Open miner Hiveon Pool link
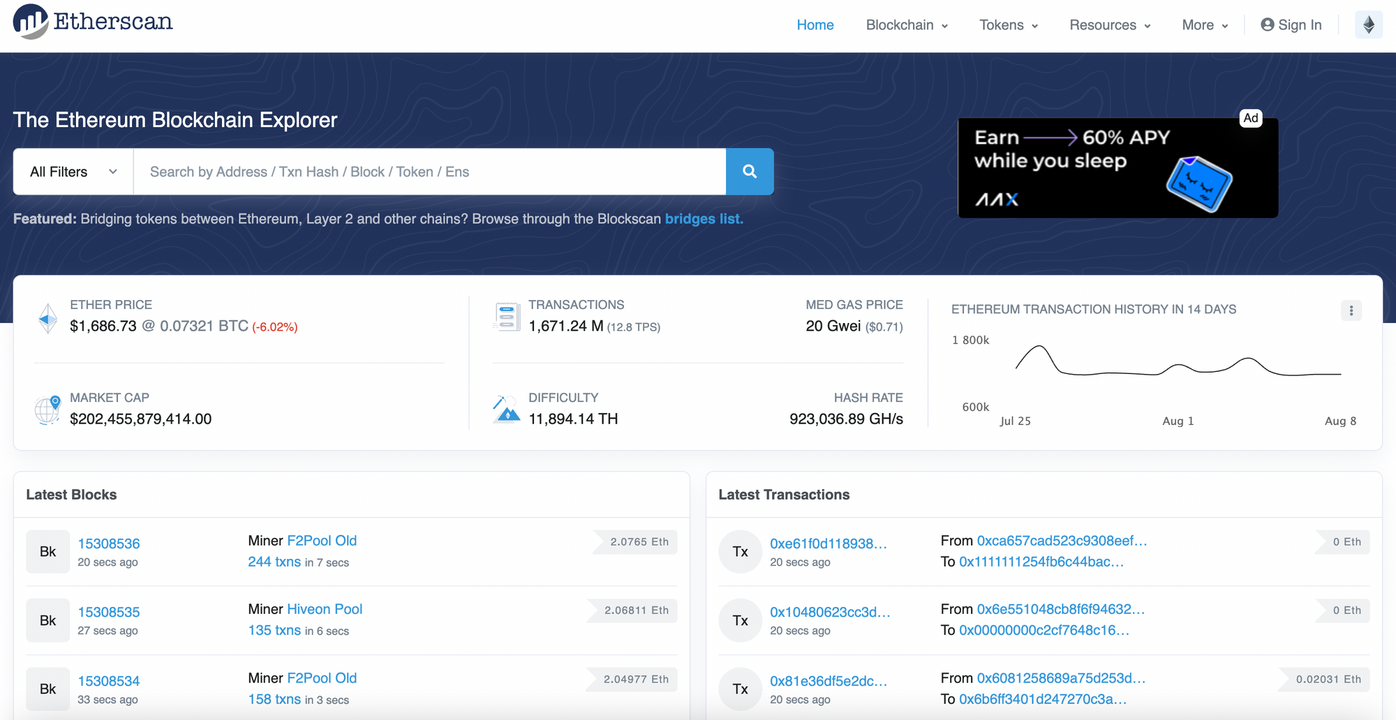The width and height of the screenshot is (1396, 720). tap(325, 609)
